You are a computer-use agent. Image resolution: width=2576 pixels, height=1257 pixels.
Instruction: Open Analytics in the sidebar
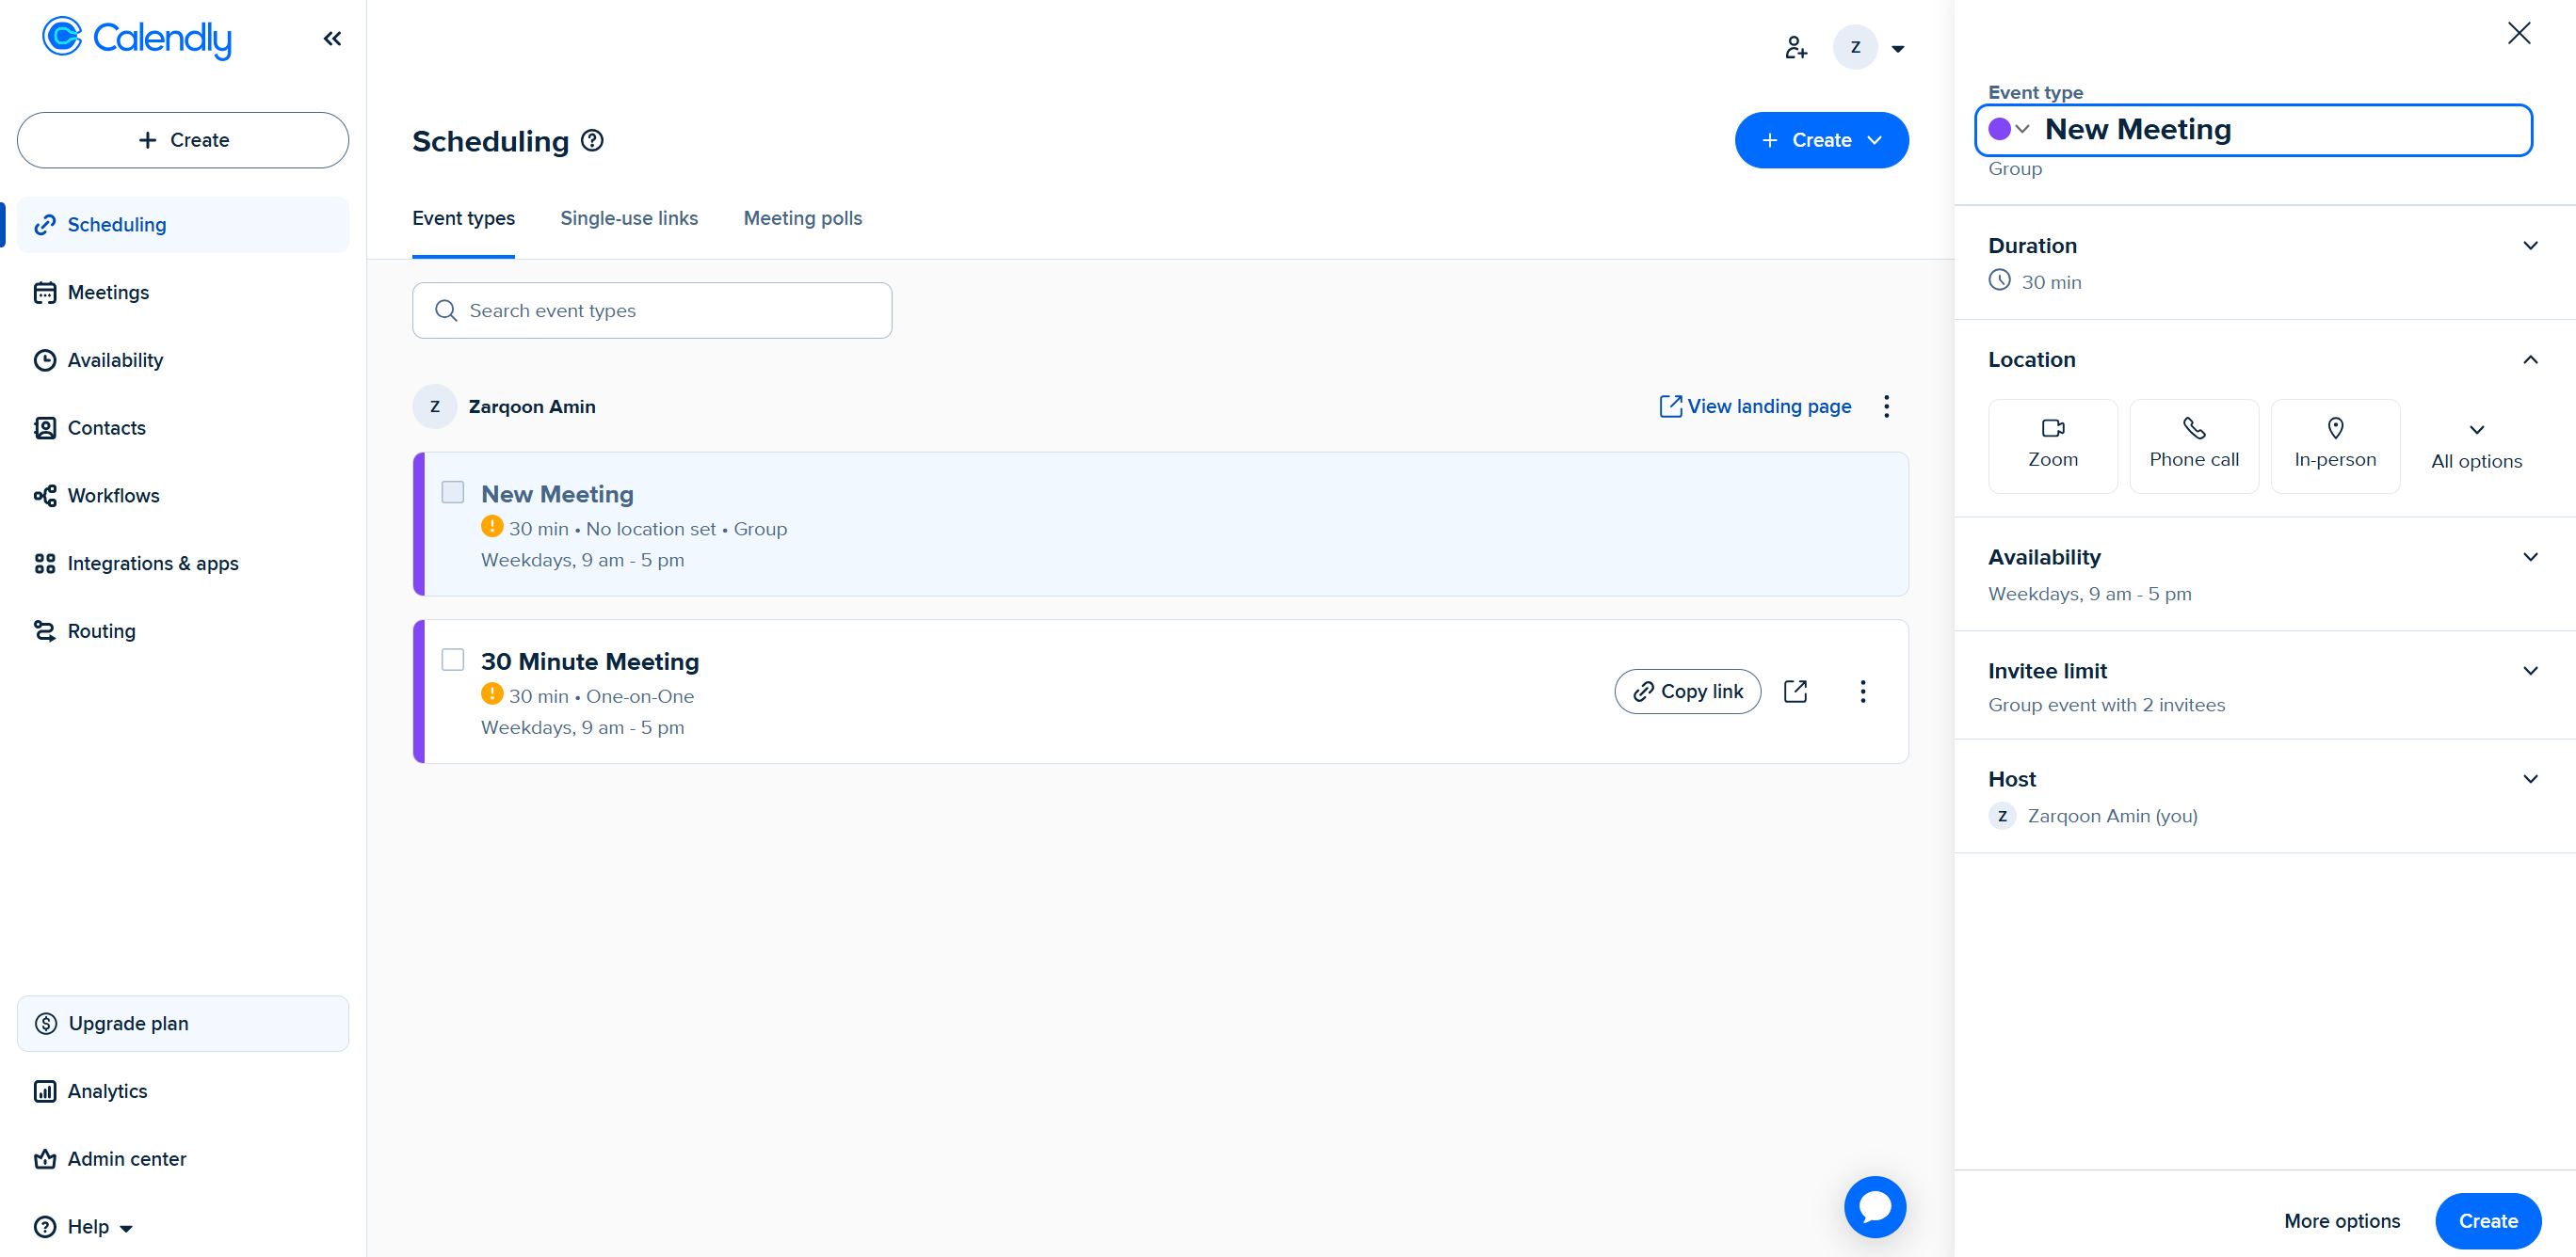pos(183,1091)
